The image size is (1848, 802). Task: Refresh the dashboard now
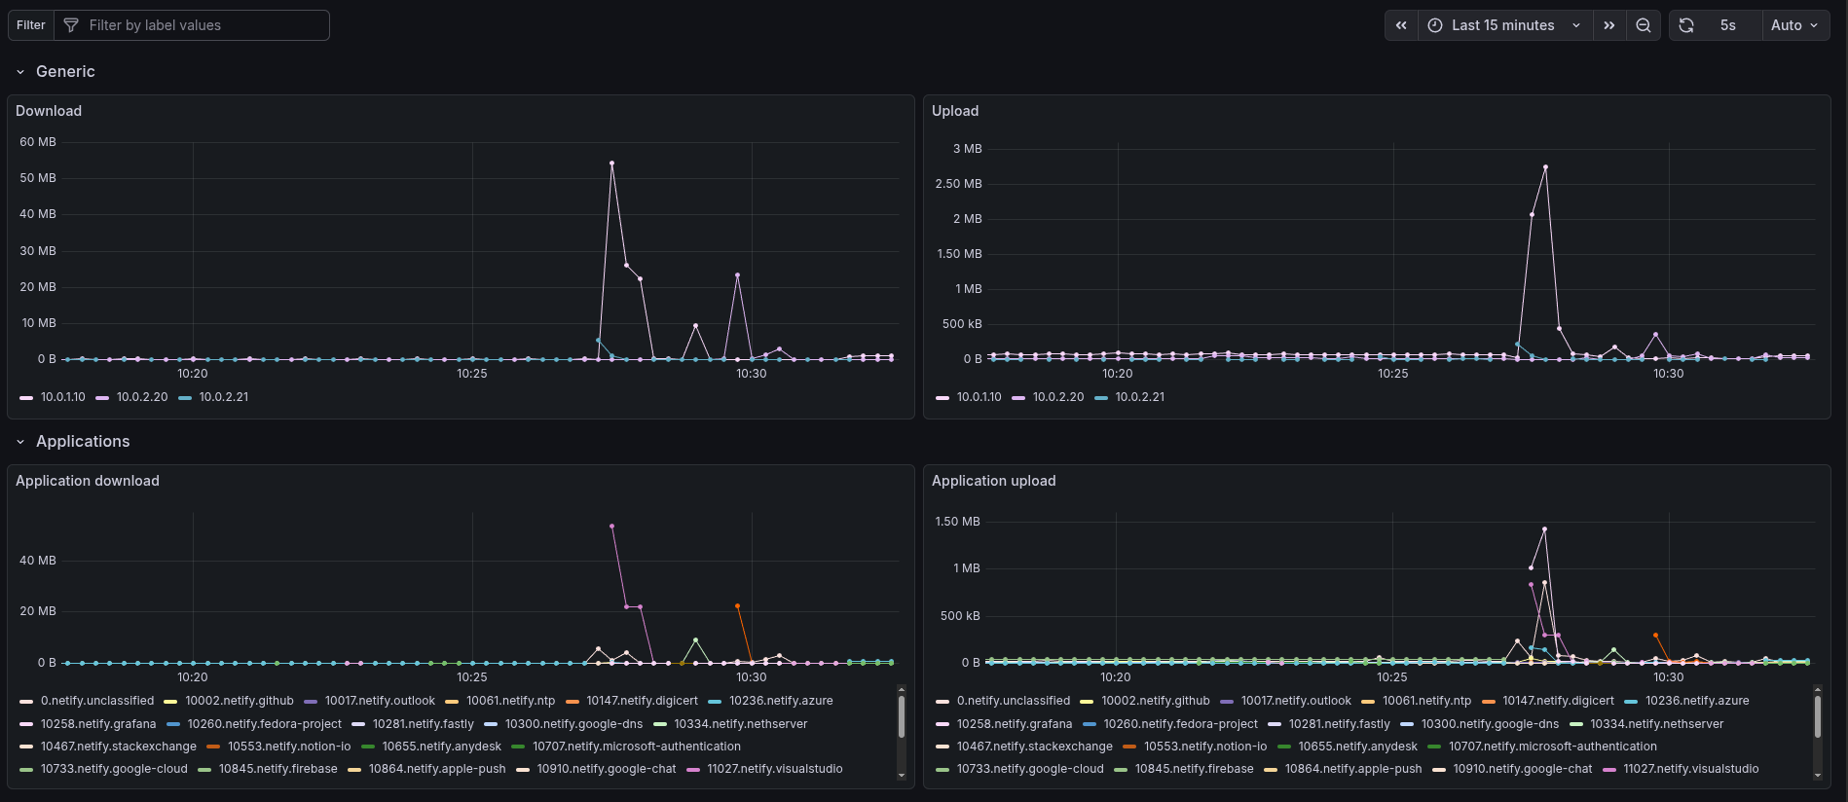[1686, 25]
